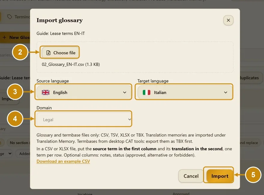Click the plus icon on New Glossary
264x195 pixels.
coord(4,37)
